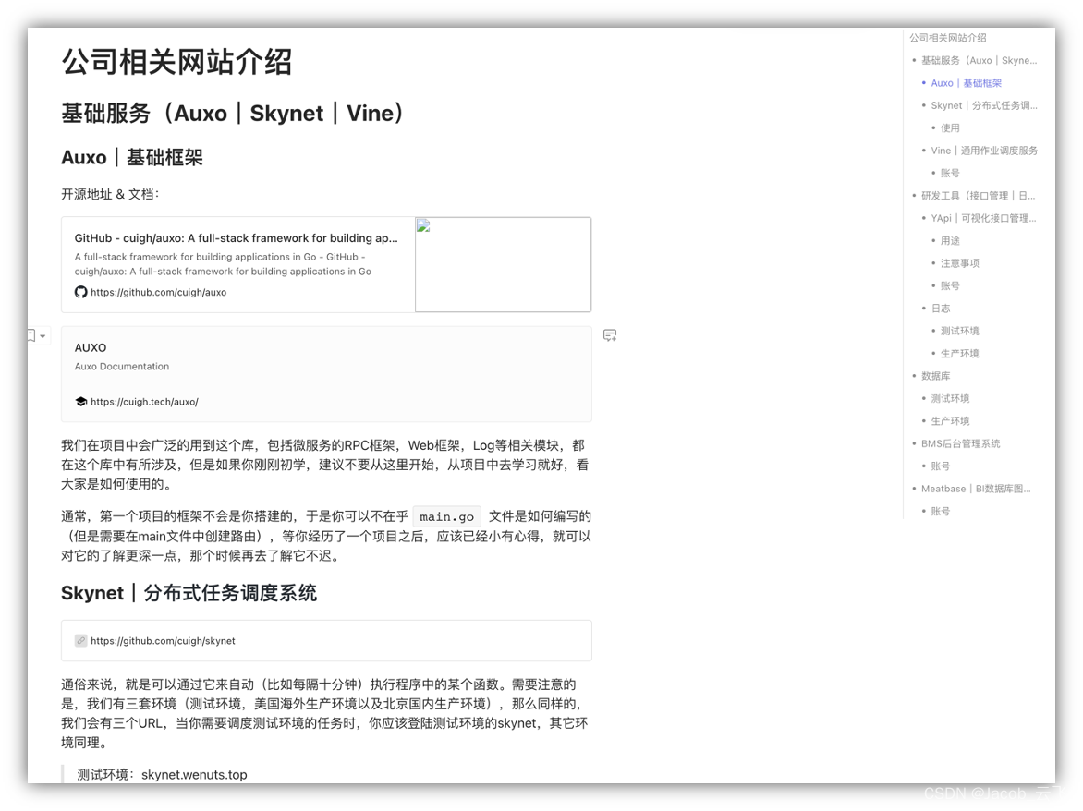
Task: Open the GitHub cuigh/auxo card title
Action: (237, 238)
